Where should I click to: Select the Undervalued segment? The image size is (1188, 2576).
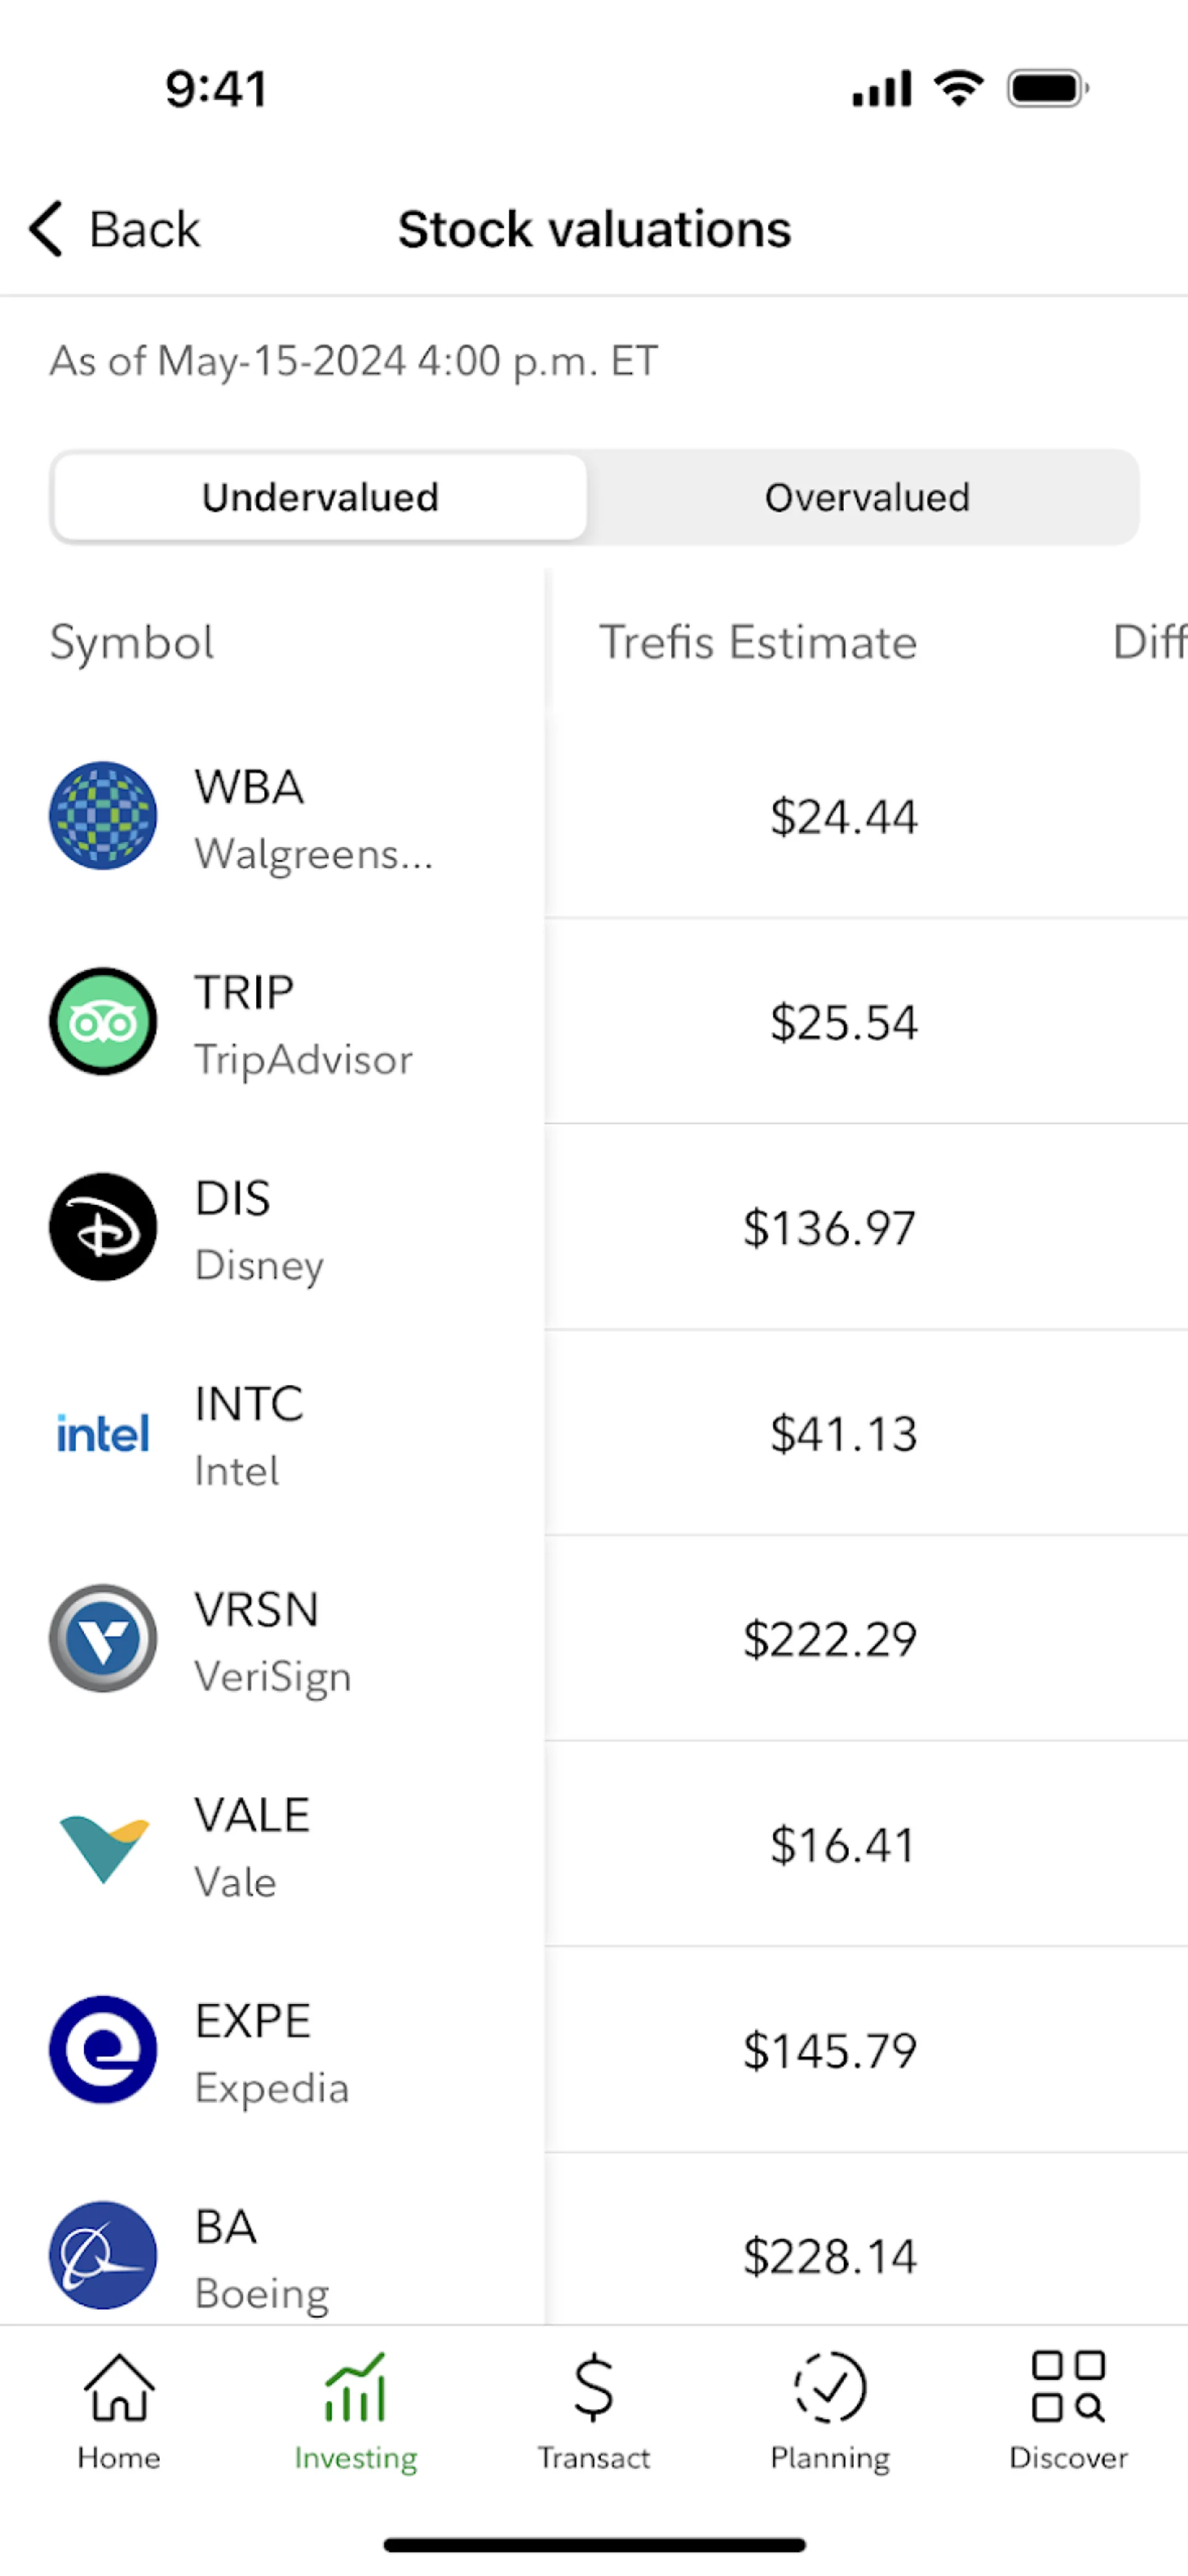click(320, 497)
